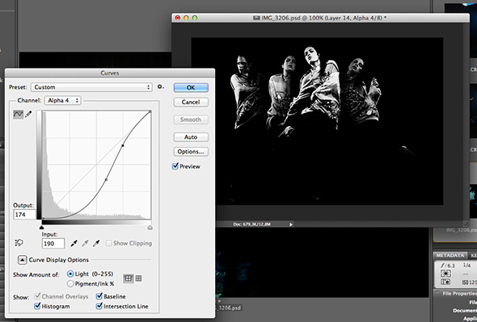The width and height of the screenshot is (477, 322).
Task: Select the 3206.psd file label below thumbnail
Action: click(229, 307)
